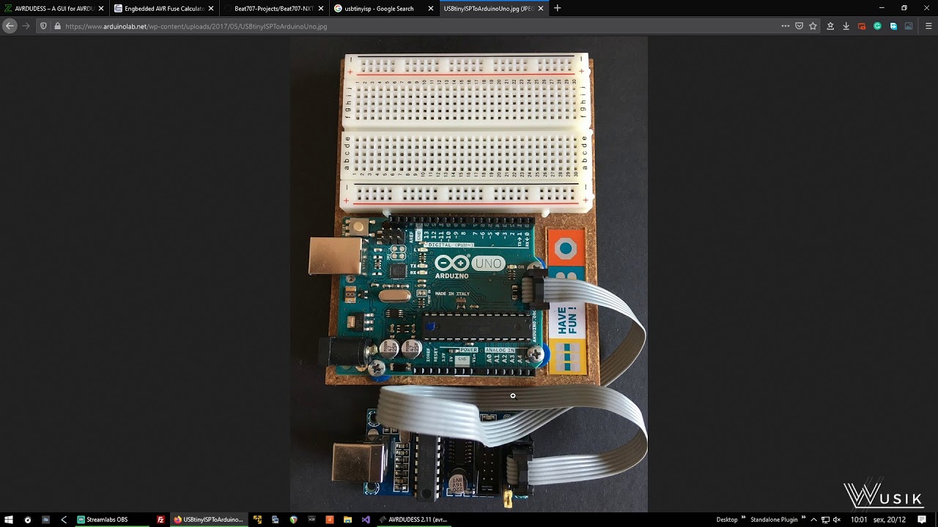The image size is (938, 527).
Task: Select Firefox USBtinyISPToArduino taskbar button
Action: 208,520
